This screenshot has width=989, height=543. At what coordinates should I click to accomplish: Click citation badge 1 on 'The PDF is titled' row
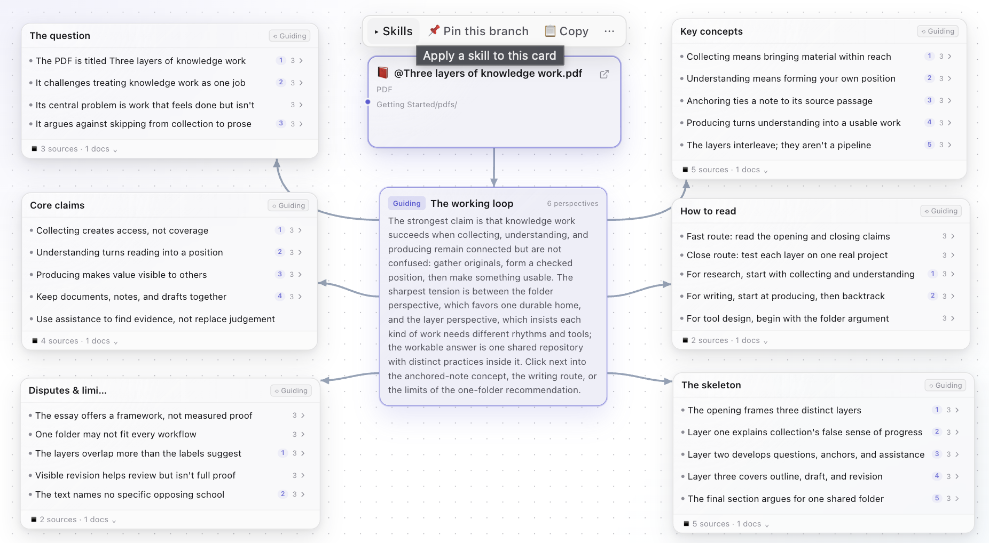point(281,60)
